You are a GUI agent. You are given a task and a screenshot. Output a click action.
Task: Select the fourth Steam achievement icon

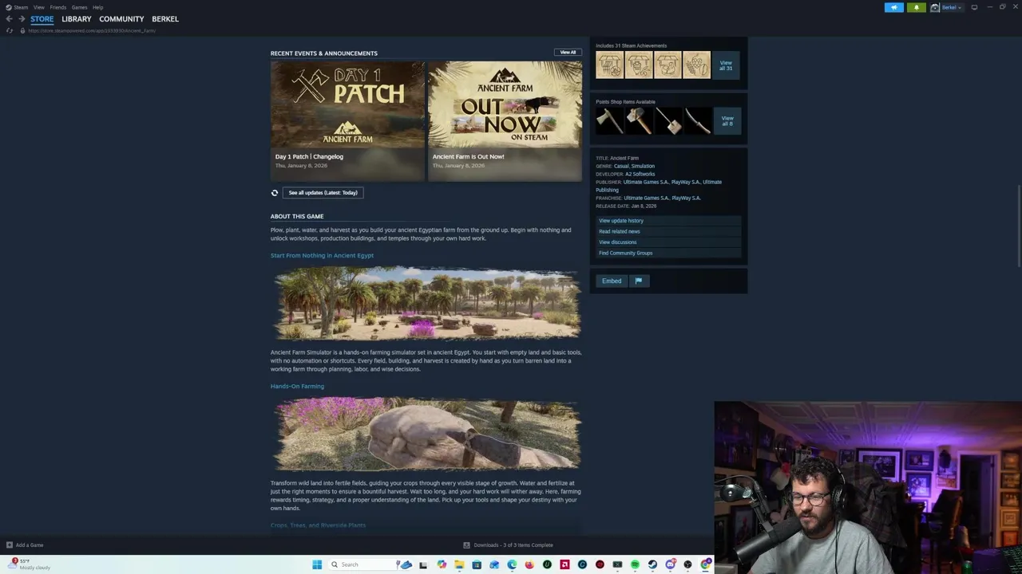click(696, 65)
